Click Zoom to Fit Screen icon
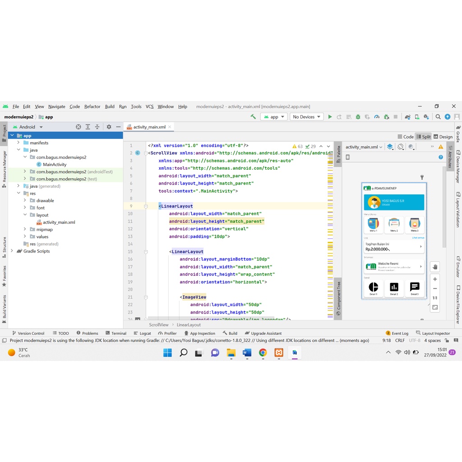Screen dimensions: 462x462 pyautogui.click(x=435, y=307)
